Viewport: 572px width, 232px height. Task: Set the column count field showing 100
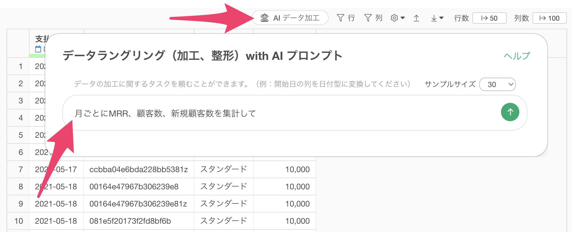(549, 18)
